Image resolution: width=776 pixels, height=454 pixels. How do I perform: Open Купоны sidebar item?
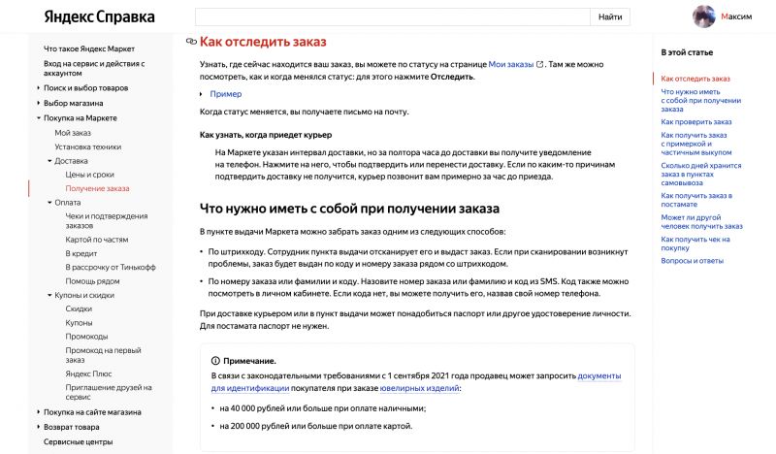pos(79,323)
